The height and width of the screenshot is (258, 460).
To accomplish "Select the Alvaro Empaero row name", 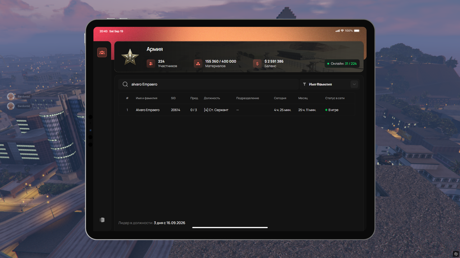I will pyautogui.click(x=148, y=110).
